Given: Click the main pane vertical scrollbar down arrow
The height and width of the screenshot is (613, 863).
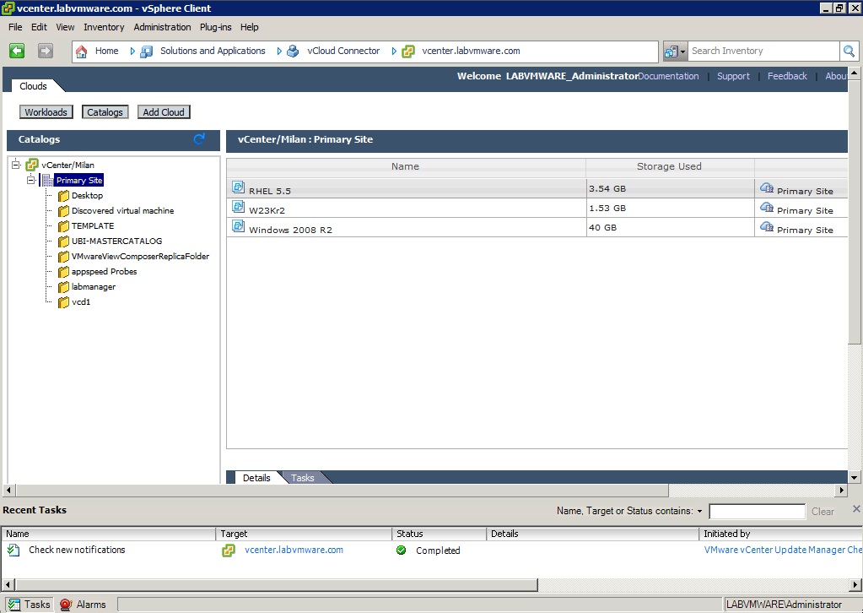Looking at the screenshot, I should 855,478.
